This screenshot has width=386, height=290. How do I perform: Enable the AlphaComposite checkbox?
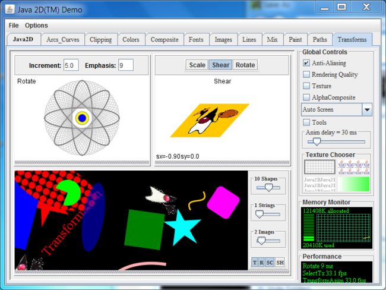(306, 97)
